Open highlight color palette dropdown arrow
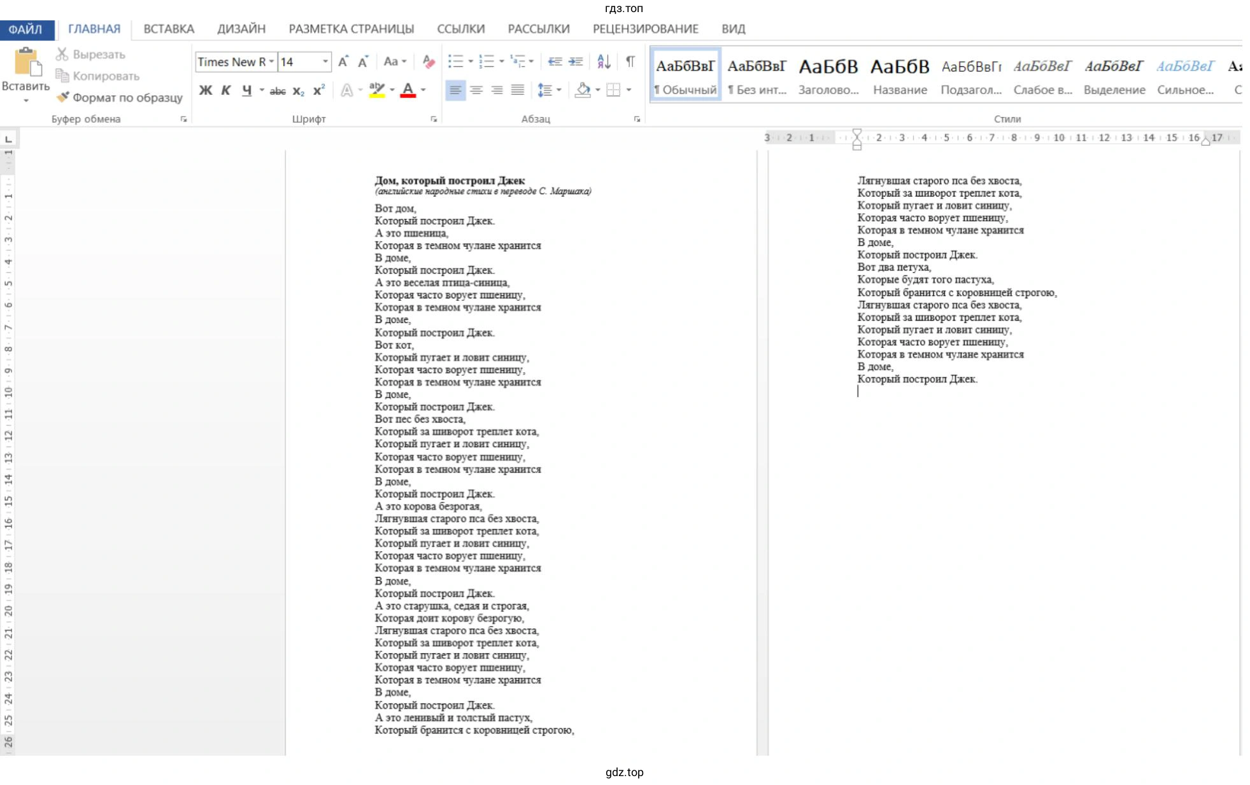1250x785 pixels. pyautogui.click(x=392, y=90)
